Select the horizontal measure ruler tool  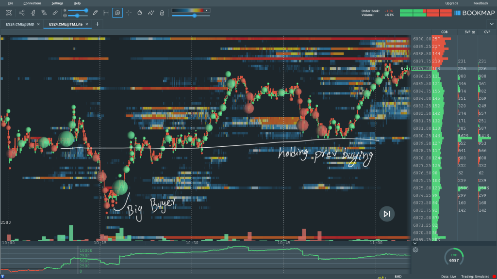tap(106, 13)
